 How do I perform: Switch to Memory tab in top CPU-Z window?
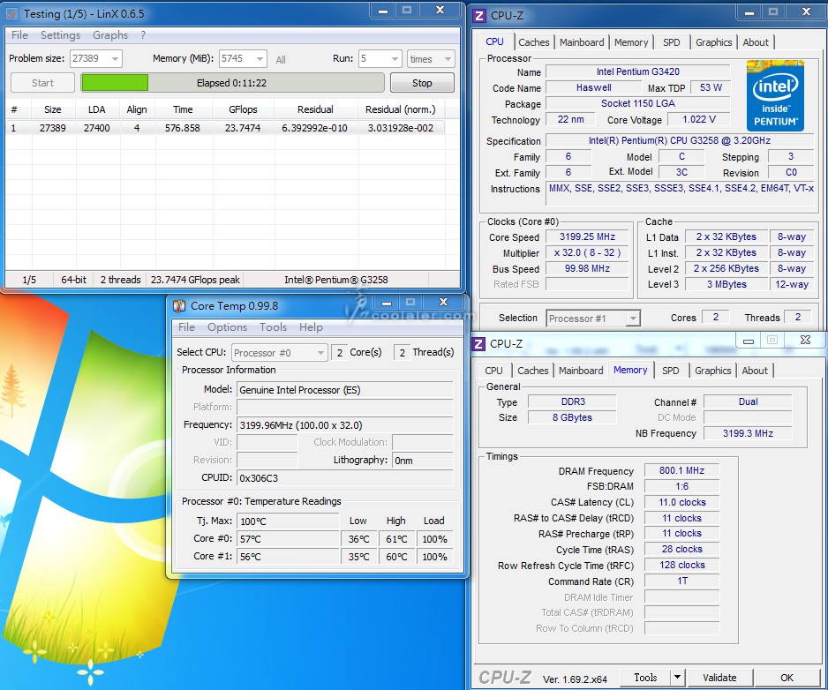631,42
